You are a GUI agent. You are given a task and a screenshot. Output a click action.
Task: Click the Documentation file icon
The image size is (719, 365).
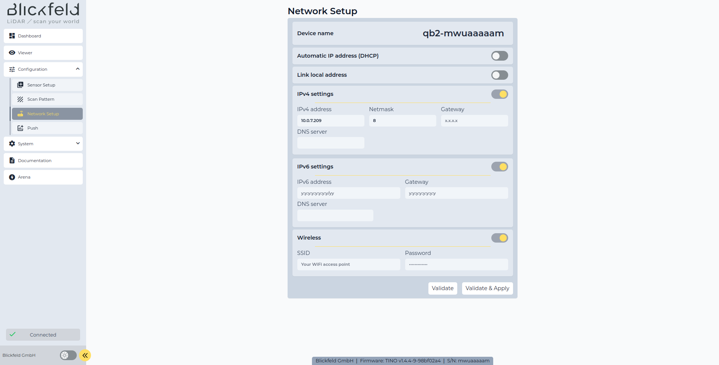(12, 161)
